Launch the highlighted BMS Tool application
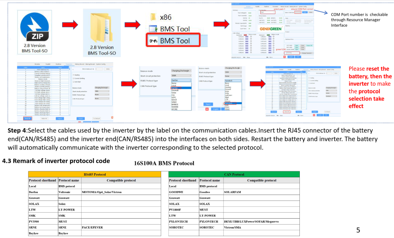The image size is (394, 238). pyautogui.click(x=173, y=40)
